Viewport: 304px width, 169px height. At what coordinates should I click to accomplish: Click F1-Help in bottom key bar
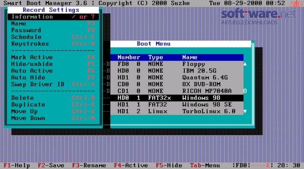click(17, 165)
